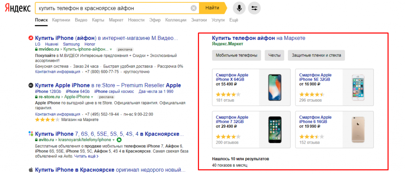Click the gold iPhone 6 16GB thumbnail
Image resolution: width=405 pixels, height=174 pixels.
[358, 129]
